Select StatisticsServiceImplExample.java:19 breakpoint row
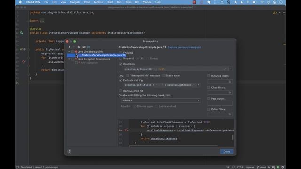Image resolution: width=301 pixels, height=169 pixels. [96, 55]
